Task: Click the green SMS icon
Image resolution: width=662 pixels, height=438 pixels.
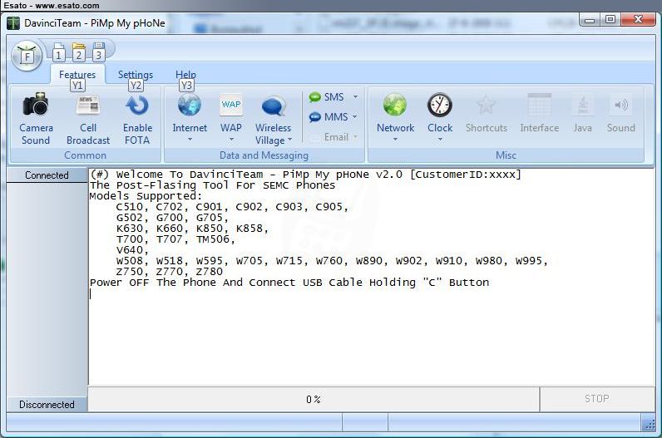Action: [x=314, y=97]
